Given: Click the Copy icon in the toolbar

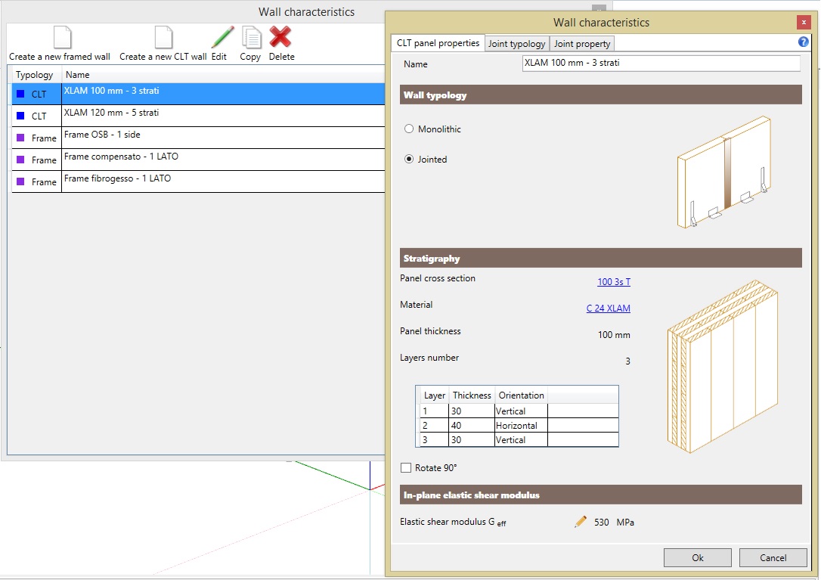Looking at the screenshot, I should click(x=252, y=38).
